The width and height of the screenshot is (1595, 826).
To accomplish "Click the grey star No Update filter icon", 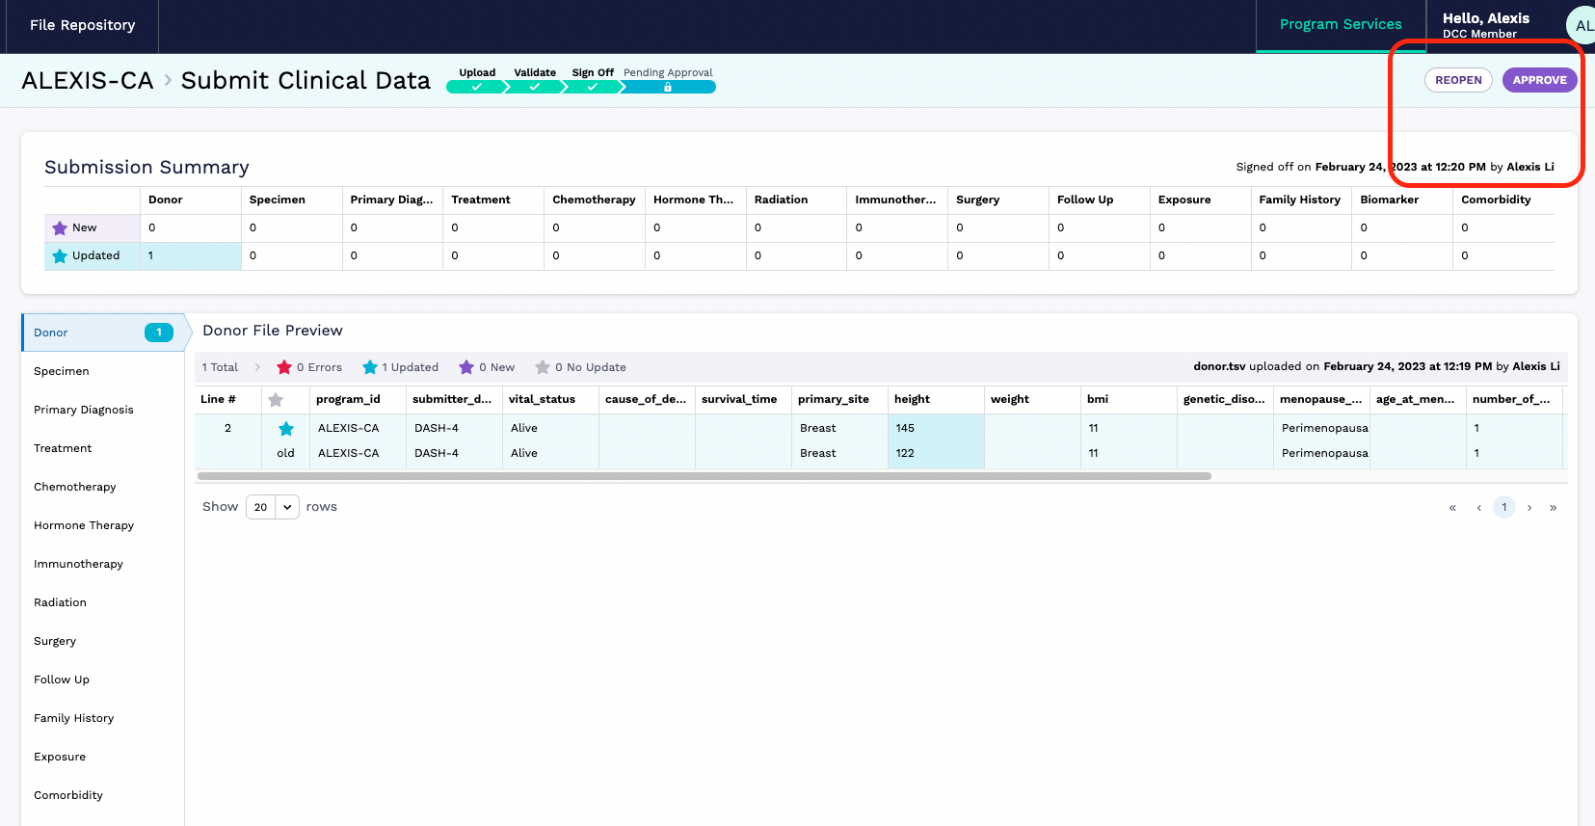I will pyautogui.click(x=543, y=367).
